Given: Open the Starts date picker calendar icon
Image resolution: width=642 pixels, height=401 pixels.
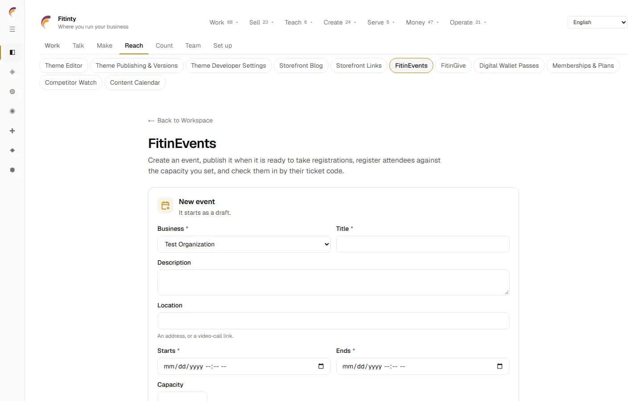Looking at the screenshot, I should click(x=321, y=366).
